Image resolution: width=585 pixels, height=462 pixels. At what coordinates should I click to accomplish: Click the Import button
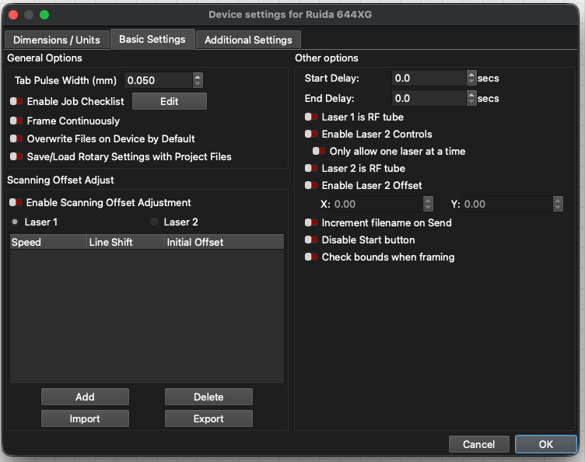[85, 418]
